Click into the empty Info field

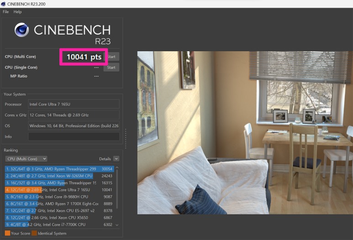[x=74, y=136]
